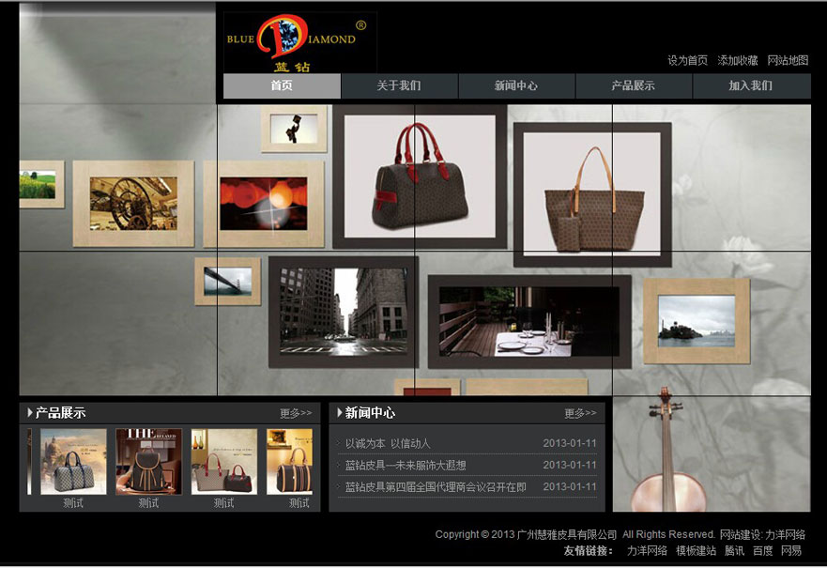This screenshot has width=827, height=568.
Task: Click the triangle icon beside 新闻中心 heading
Action: [x=339, y=412]
